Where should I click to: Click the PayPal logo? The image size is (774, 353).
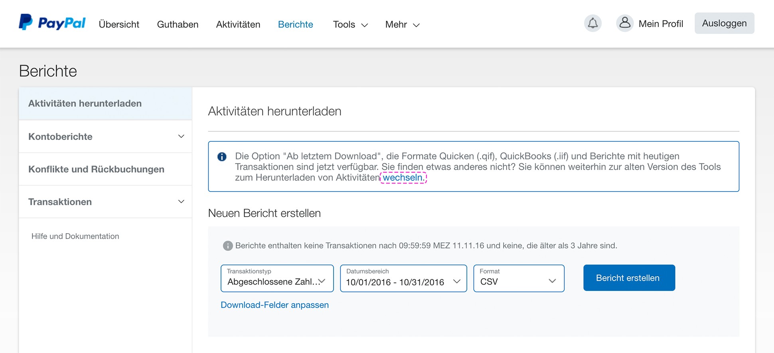pos(52,23)
